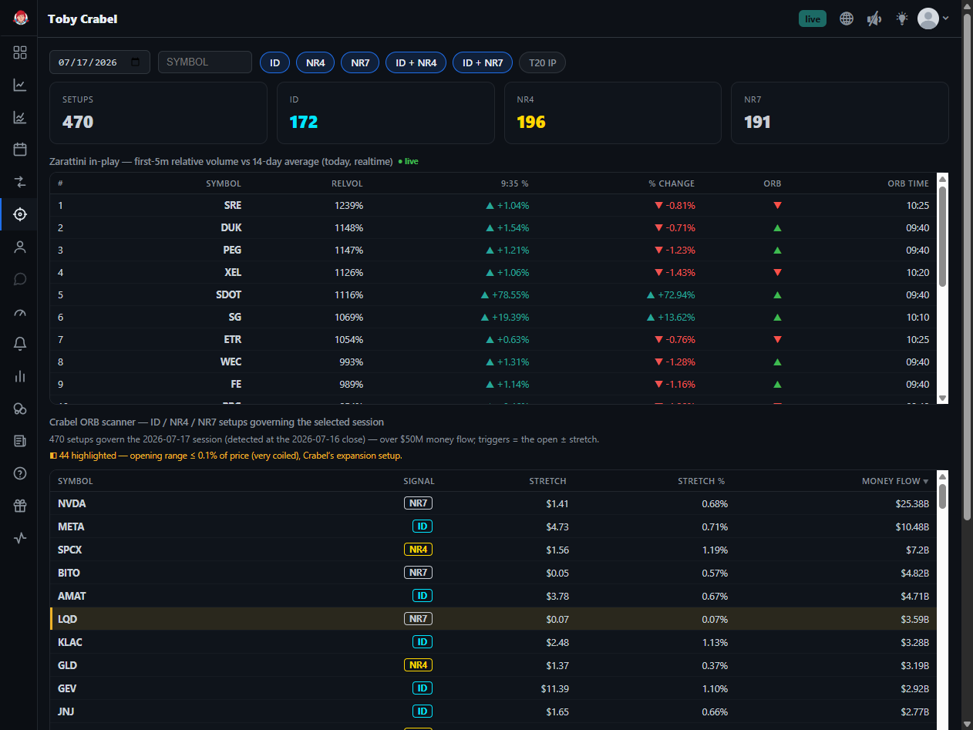Open the pulse activity icon in sidebar
The height and width of the screenshot is (730, 973).
click(20, 538)
